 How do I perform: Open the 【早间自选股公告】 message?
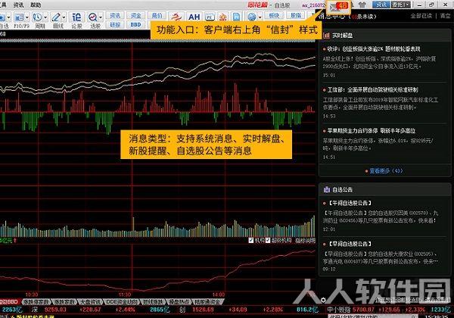(350, 244)
